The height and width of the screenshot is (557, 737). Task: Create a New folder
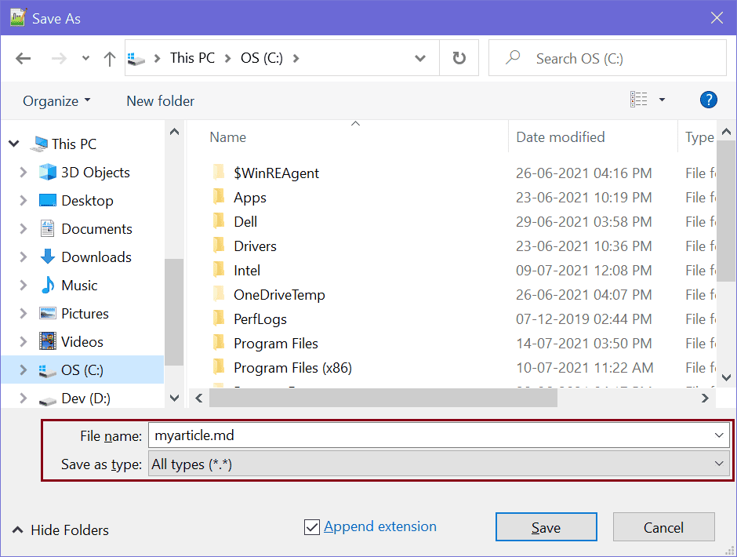tap(160, 100)
